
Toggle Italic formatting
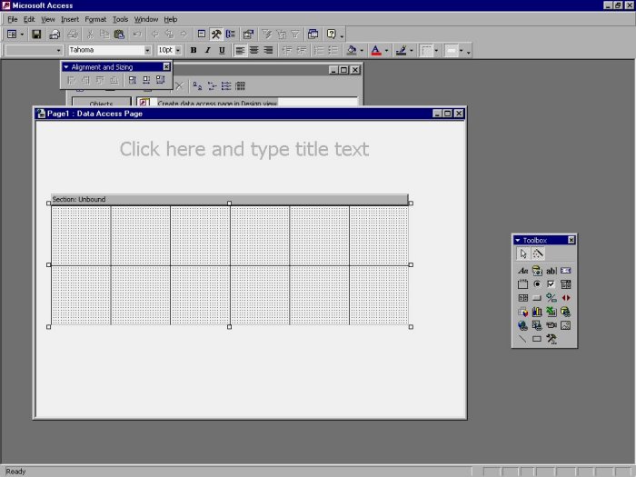coord(208,51)
